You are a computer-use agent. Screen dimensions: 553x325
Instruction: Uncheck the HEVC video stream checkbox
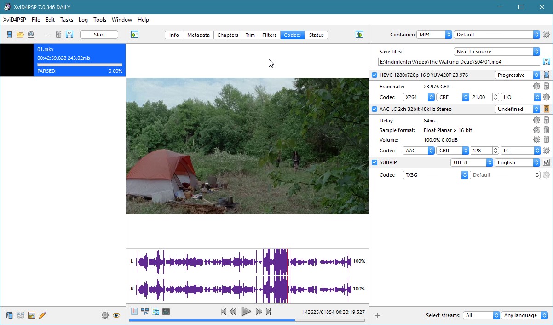[374, 75]
